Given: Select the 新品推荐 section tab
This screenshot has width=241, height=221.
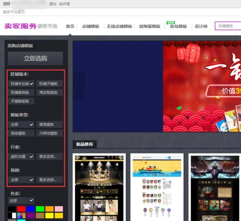Looking at the screenshot, I should click(85, 144).
